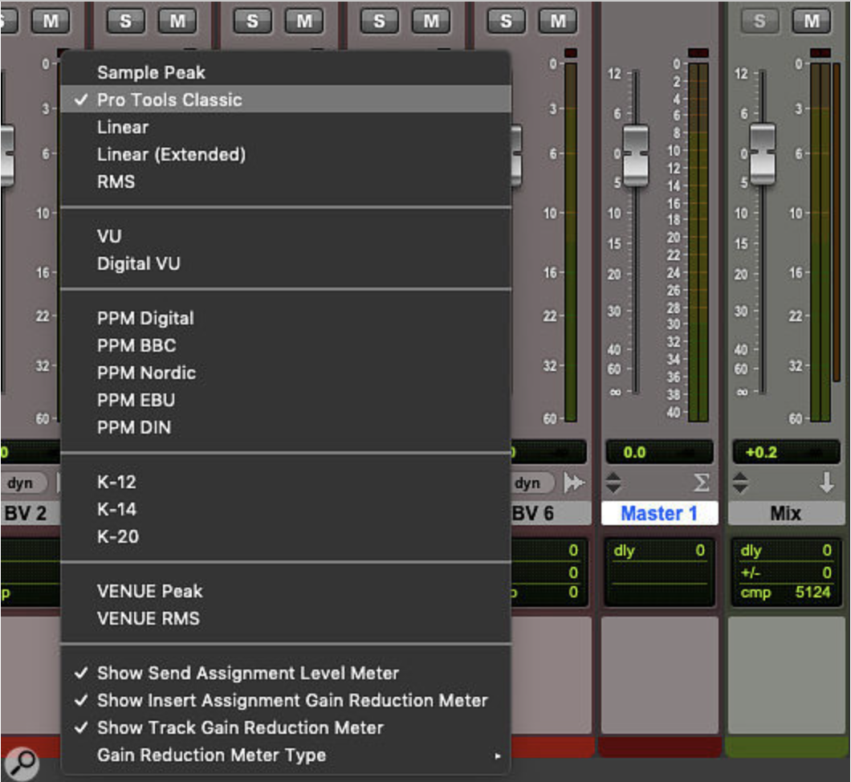Click the Mix track volume fader
851x782 pixels.
click(x=762, y=153)
